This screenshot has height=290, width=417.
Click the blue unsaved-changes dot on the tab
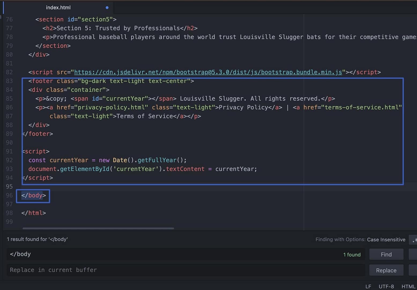(x=107, y=8)
